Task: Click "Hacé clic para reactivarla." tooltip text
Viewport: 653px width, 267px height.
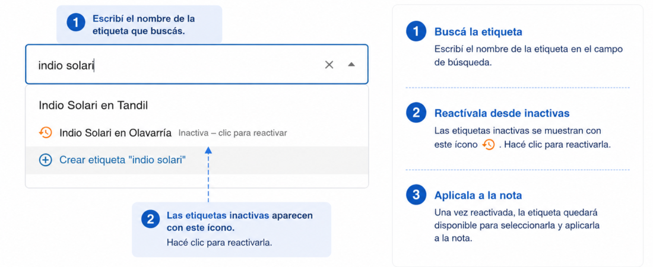Action: point(220,243)
